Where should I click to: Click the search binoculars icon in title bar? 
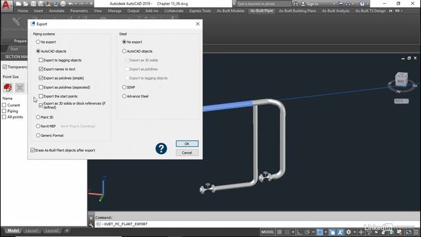pos(295,4)
